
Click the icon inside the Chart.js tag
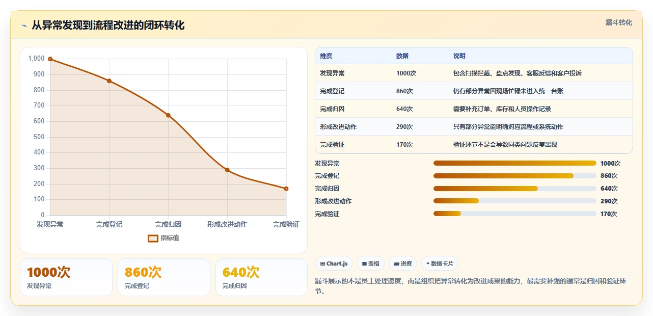[x=323, y=264]
